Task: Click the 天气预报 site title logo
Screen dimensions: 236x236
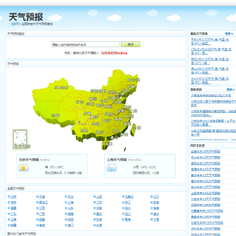Action: [26, 17]
